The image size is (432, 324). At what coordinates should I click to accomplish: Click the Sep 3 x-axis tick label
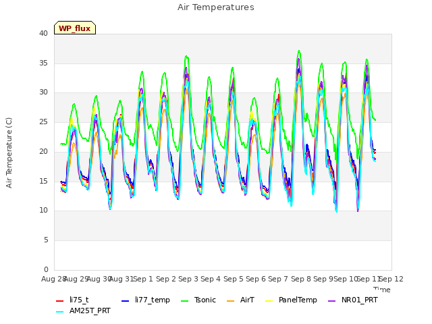(x=188, y=279)
